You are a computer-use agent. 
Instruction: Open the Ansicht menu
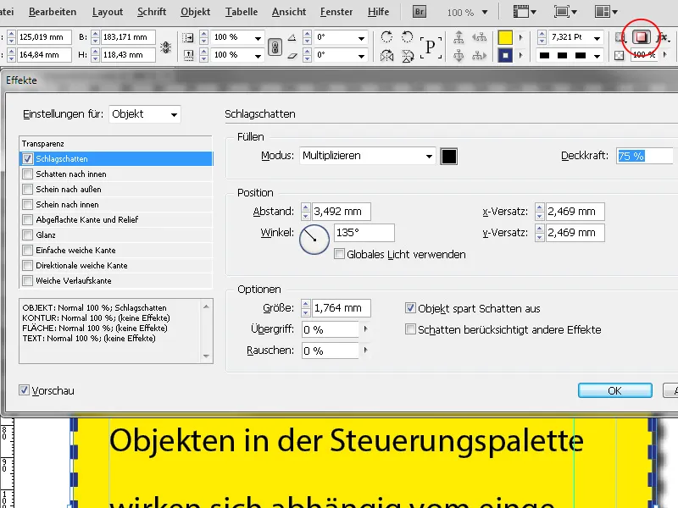tap(289, 12)
